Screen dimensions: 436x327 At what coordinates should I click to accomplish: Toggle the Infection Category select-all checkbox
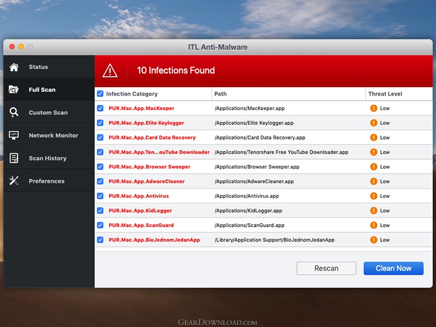pos(100,94)
